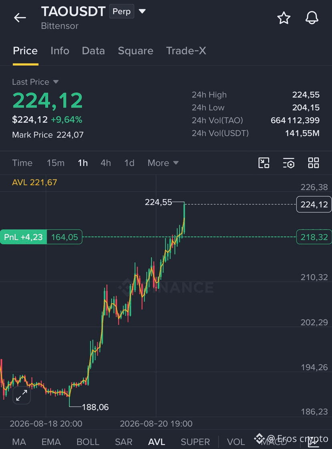Screen dimensions: 332x449
Task: Toggle the AVL indicator
Action: coord(156,441)
